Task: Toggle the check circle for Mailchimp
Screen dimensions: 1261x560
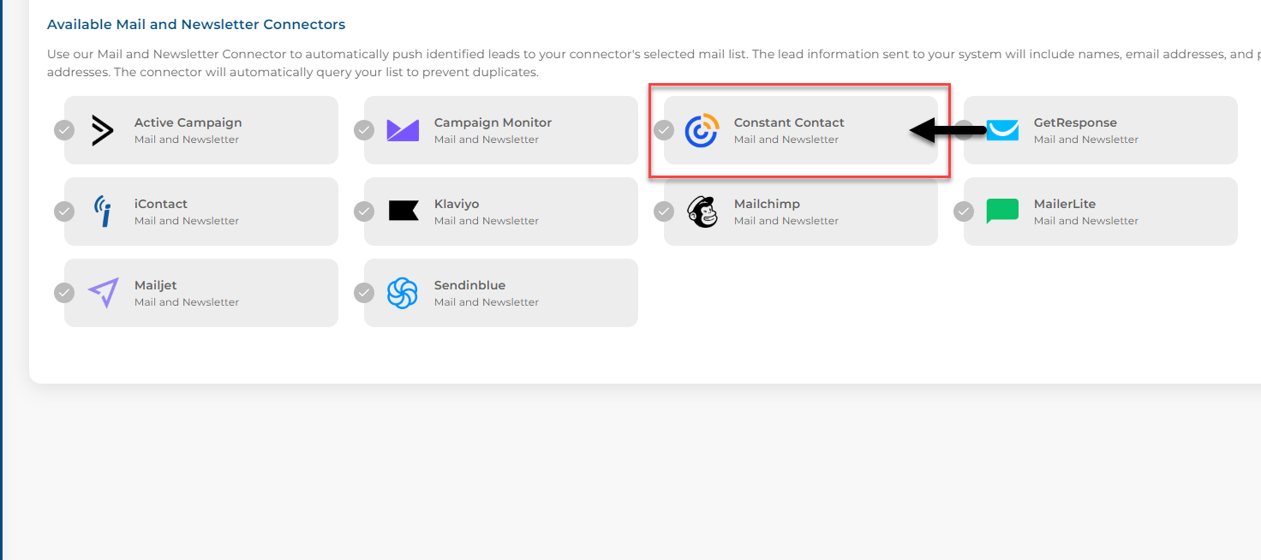Action: [664, 211]
